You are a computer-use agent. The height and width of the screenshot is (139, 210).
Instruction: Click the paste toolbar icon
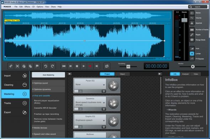(x=30, y=66)
